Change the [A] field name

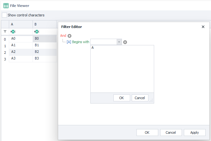(x=69, y=42)
